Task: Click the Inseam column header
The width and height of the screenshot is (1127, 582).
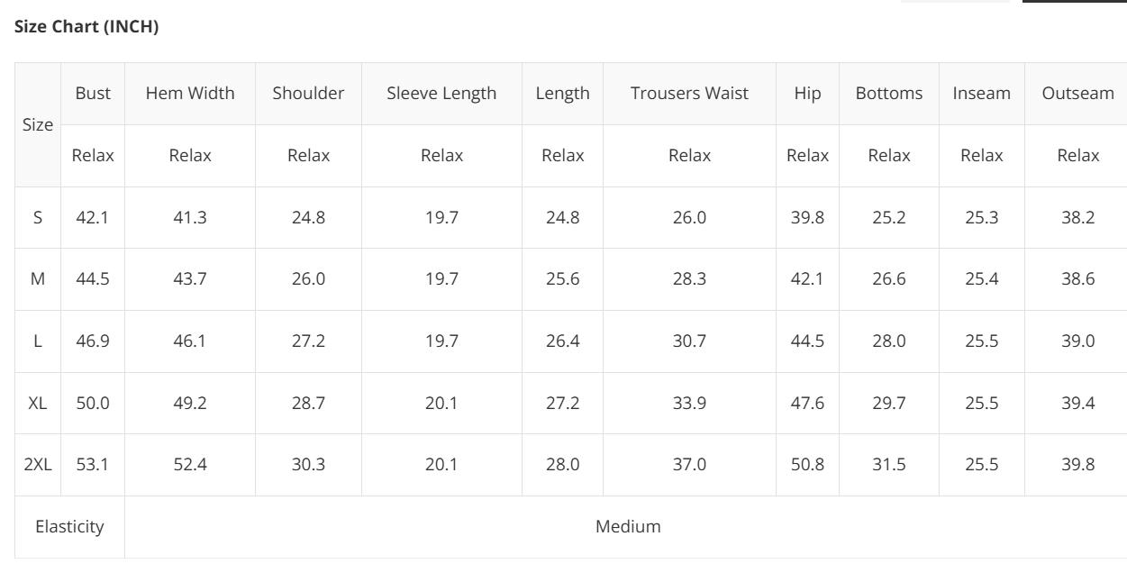Action: [x=981, y=93]
